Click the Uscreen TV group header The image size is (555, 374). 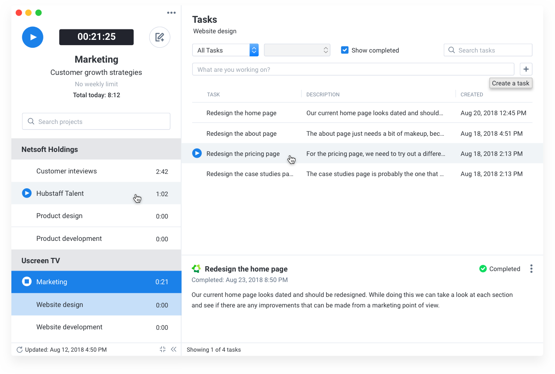coord(96,260)
